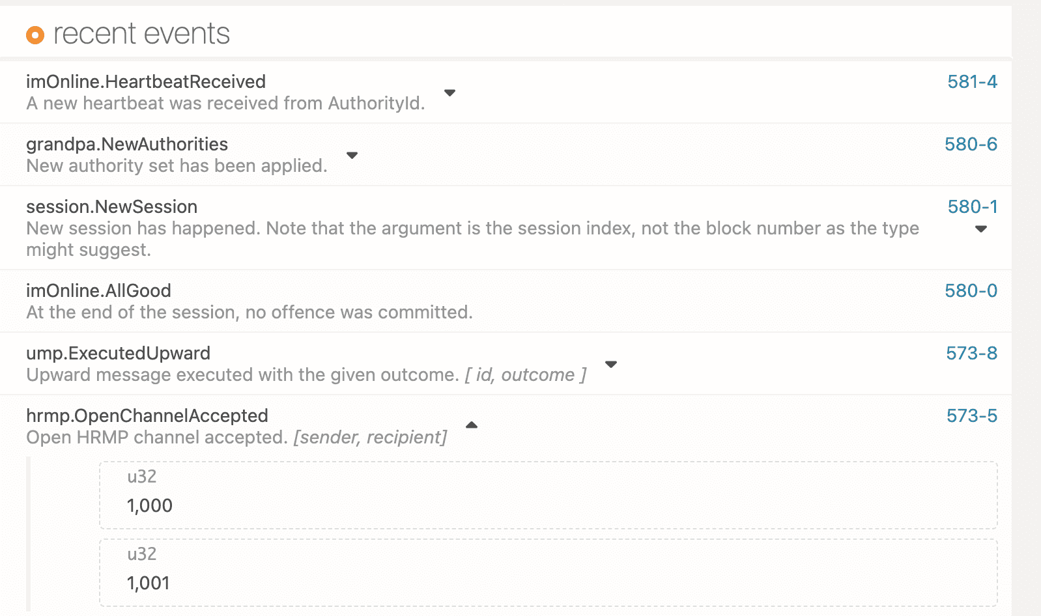
Task: Open block 580-6 from NewAuthorities event
Action: point(971,145)
